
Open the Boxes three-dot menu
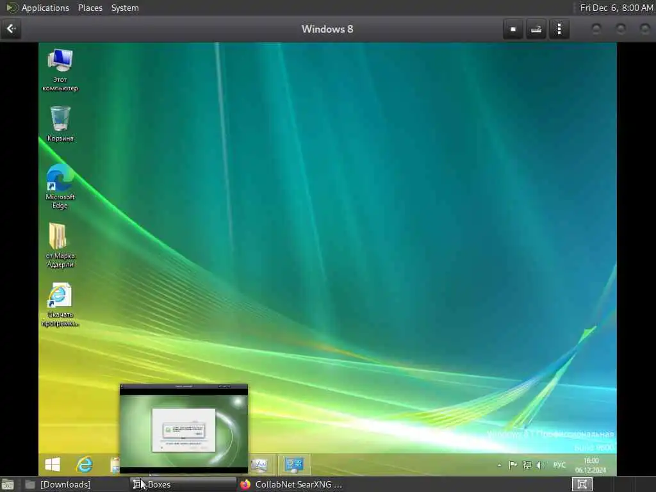pyautogui.click(x=559, y=29)
